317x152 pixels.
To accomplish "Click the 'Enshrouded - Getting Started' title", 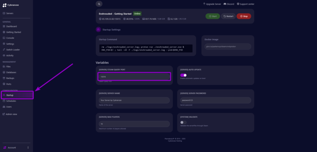I will point(115,14).
